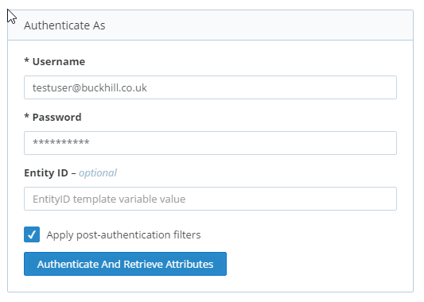Click the "Entity ID" label text

pyautogui.click(x=46, y=173)
